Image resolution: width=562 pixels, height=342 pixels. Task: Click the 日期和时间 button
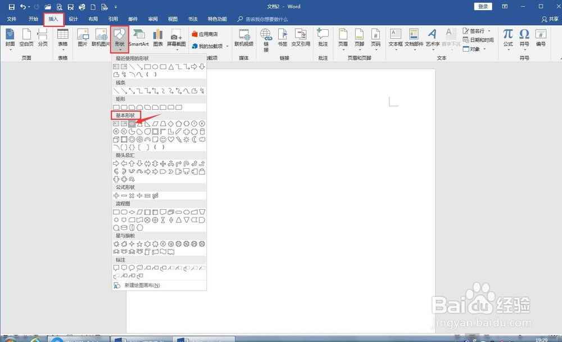pos(478,40)
